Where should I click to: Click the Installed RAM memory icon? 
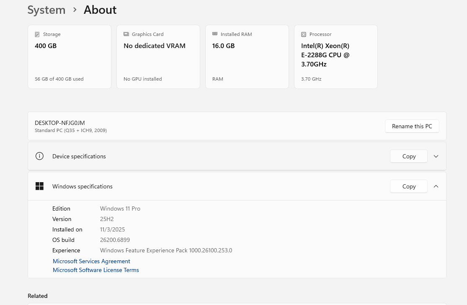tap(215, 34)
